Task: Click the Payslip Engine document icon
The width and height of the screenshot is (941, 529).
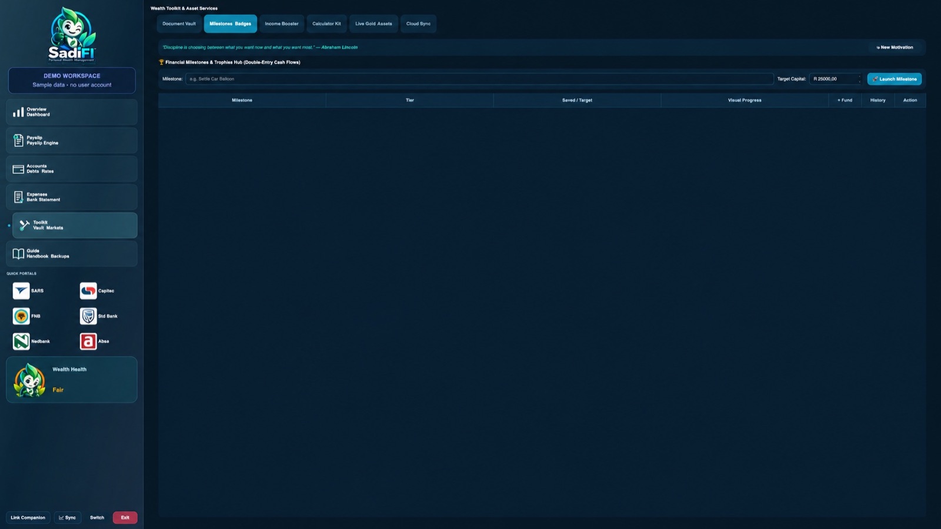Action: coord(18,140)
